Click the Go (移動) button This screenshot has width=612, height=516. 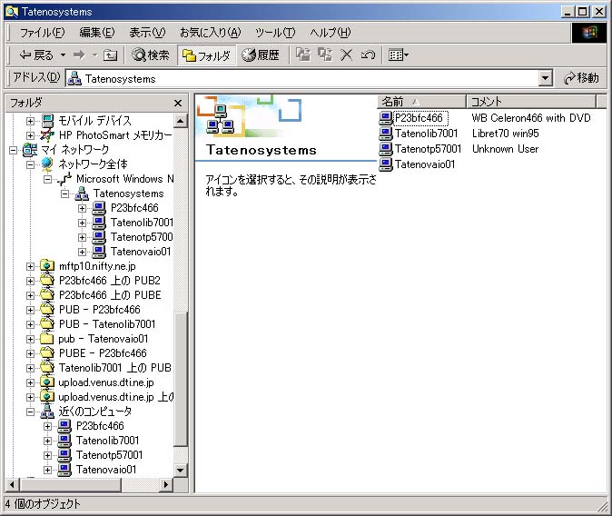pyautogui.click(x=582, y=79)
